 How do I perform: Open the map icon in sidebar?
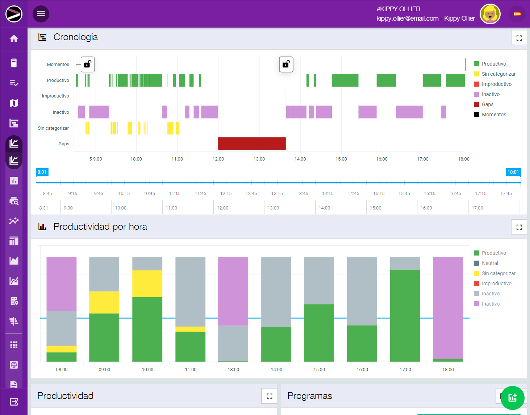tap(14, 103)
